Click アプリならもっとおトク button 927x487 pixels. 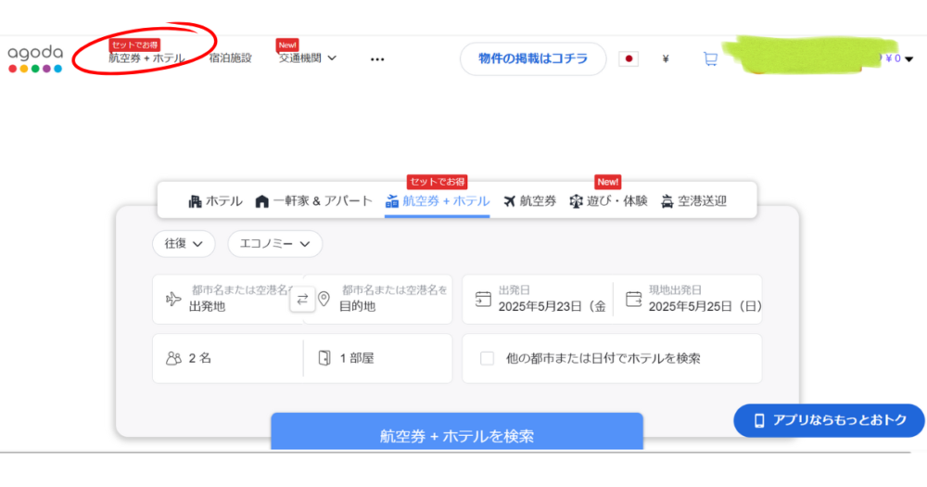click(829, 421)
